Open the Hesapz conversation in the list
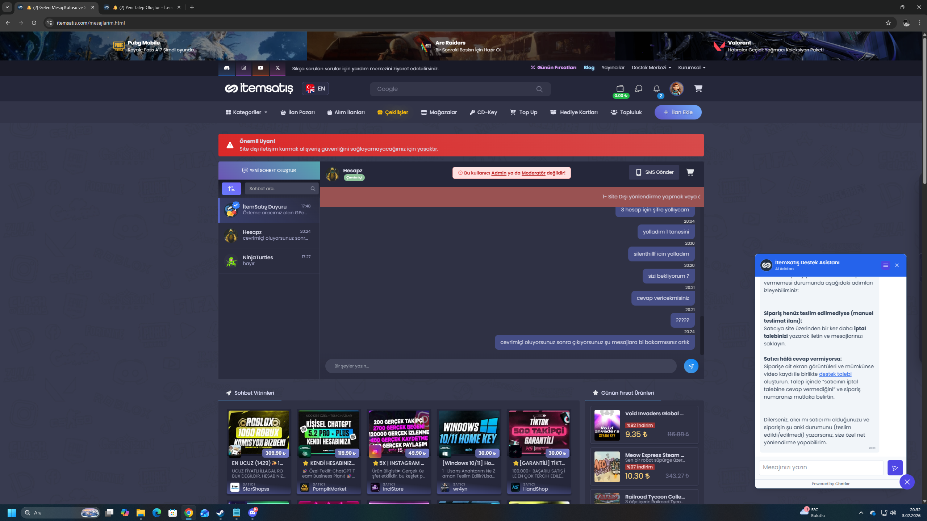 click(x=269, y=235)
